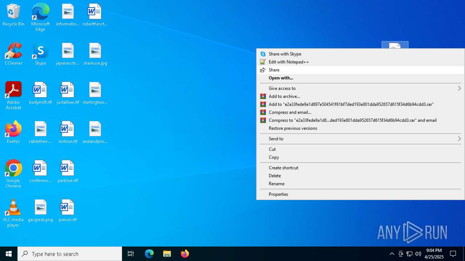Add file to the named .rar archive
Screen dimensions: 465x261
pos(360,104)
